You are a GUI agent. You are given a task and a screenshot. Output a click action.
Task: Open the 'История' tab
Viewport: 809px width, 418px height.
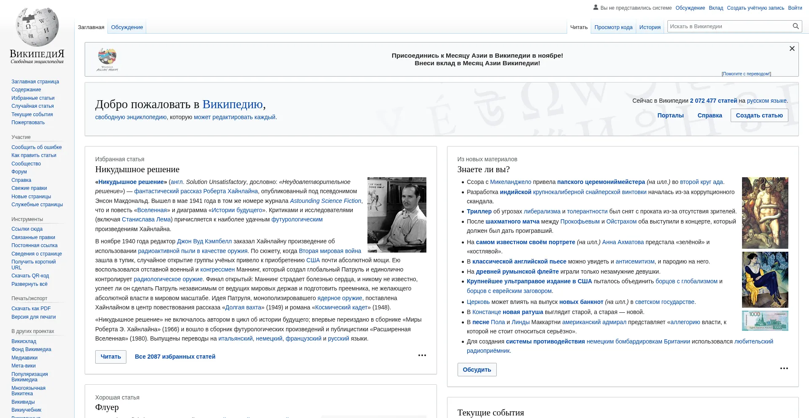point(650,27)
